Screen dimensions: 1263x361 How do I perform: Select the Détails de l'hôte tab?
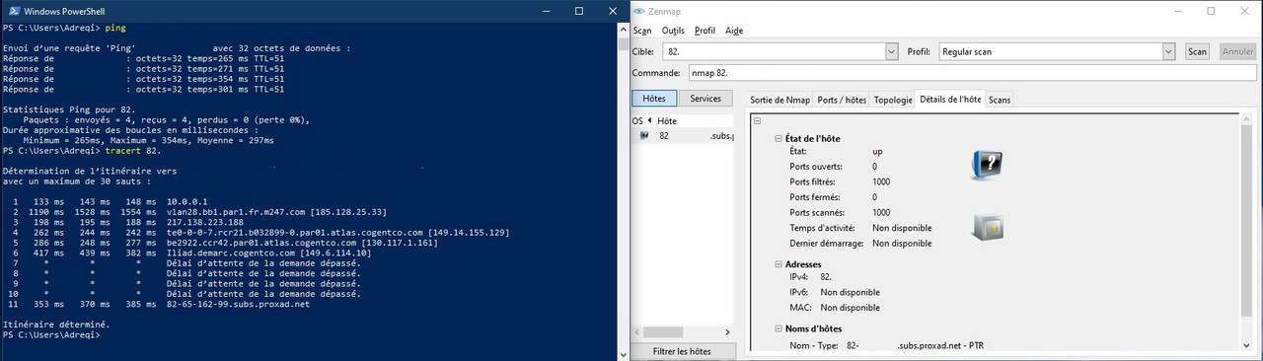click(950, 99)
